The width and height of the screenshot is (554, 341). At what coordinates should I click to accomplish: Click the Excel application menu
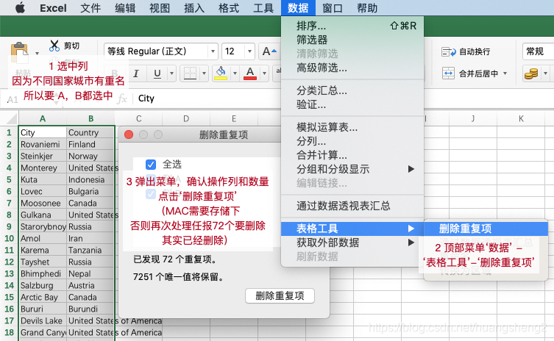pyautogui.click(x=53, y=8)
